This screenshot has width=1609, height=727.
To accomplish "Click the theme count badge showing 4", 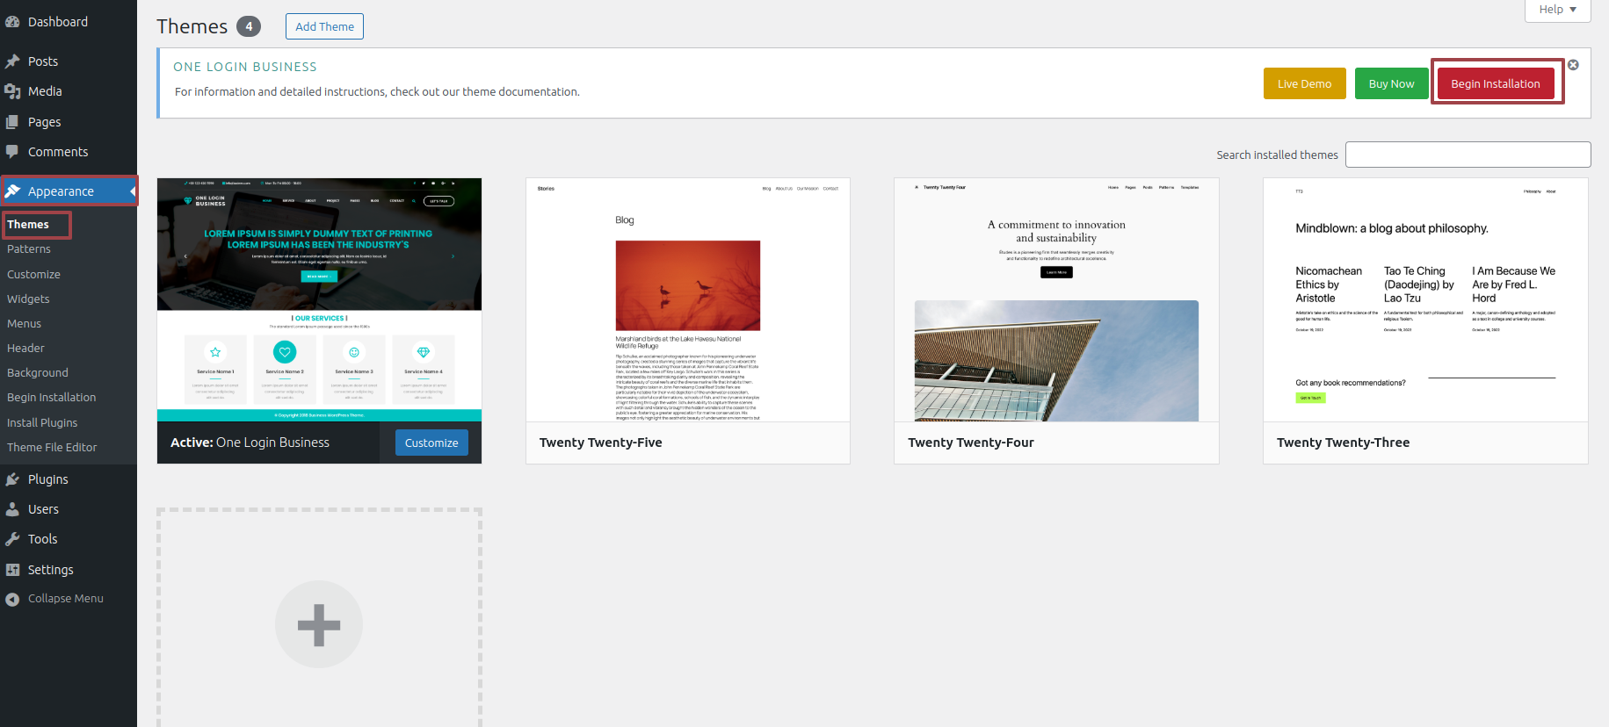I will click(x=249, y=26).
